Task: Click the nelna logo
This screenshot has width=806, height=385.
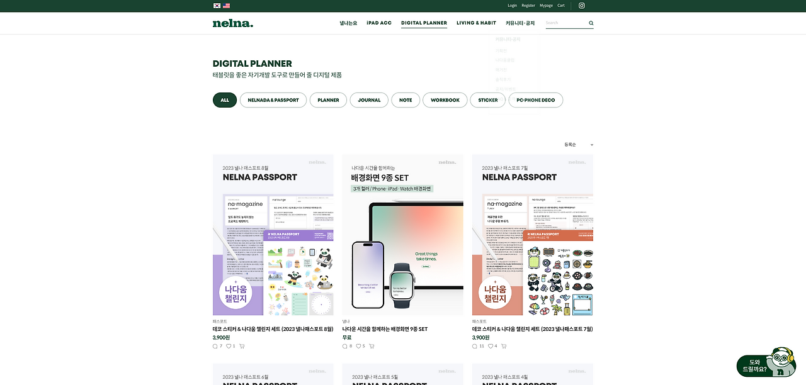Action: coord(233,23)
